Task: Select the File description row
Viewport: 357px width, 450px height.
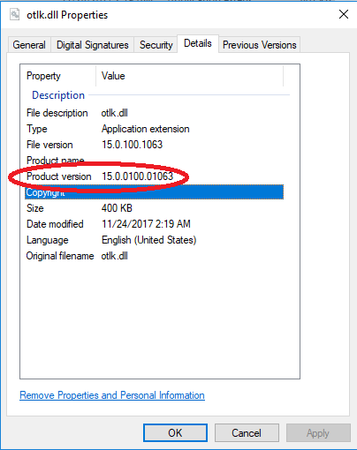Action: coord(154,113)
